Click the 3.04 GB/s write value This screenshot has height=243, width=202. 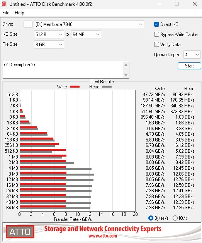pos(155,128)
